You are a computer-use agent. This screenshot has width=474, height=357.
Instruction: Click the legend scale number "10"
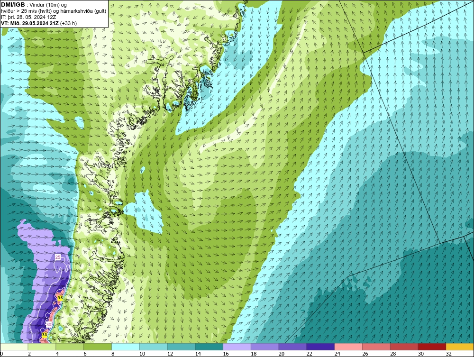tap(142, 354)
